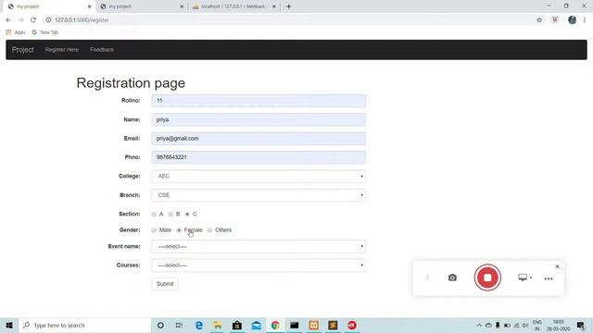The height and width of the screenshot is (333, 593).
Task: Open taskbar clock and date
Action: tap(558, 325)
